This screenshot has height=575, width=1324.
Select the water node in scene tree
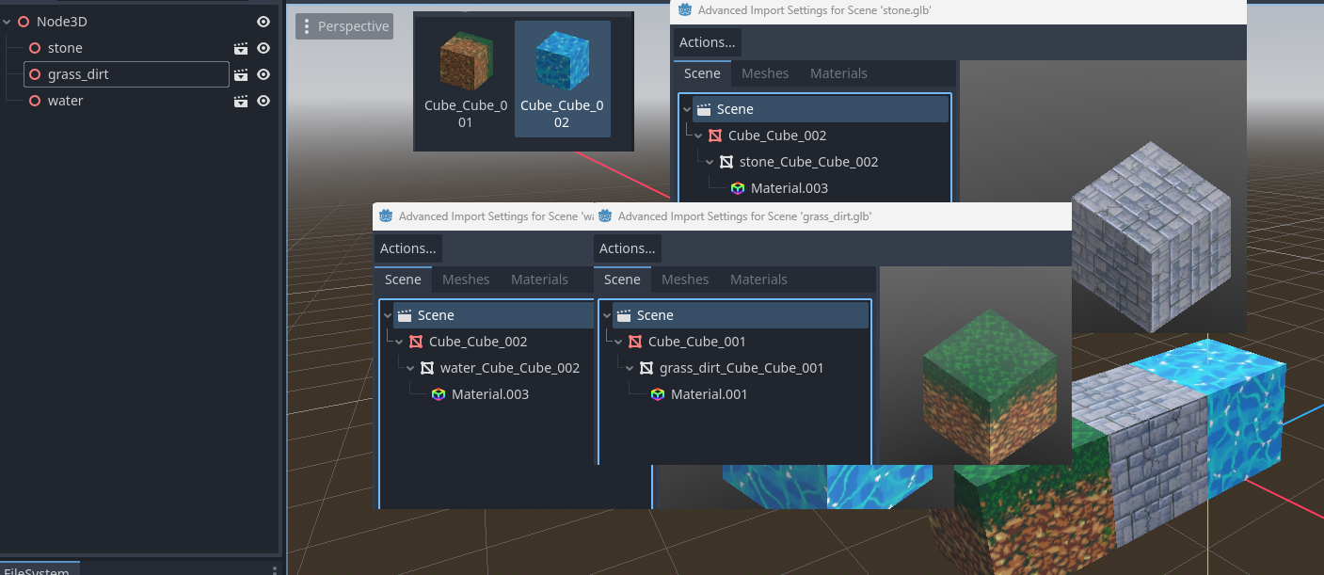pos(65,101)
